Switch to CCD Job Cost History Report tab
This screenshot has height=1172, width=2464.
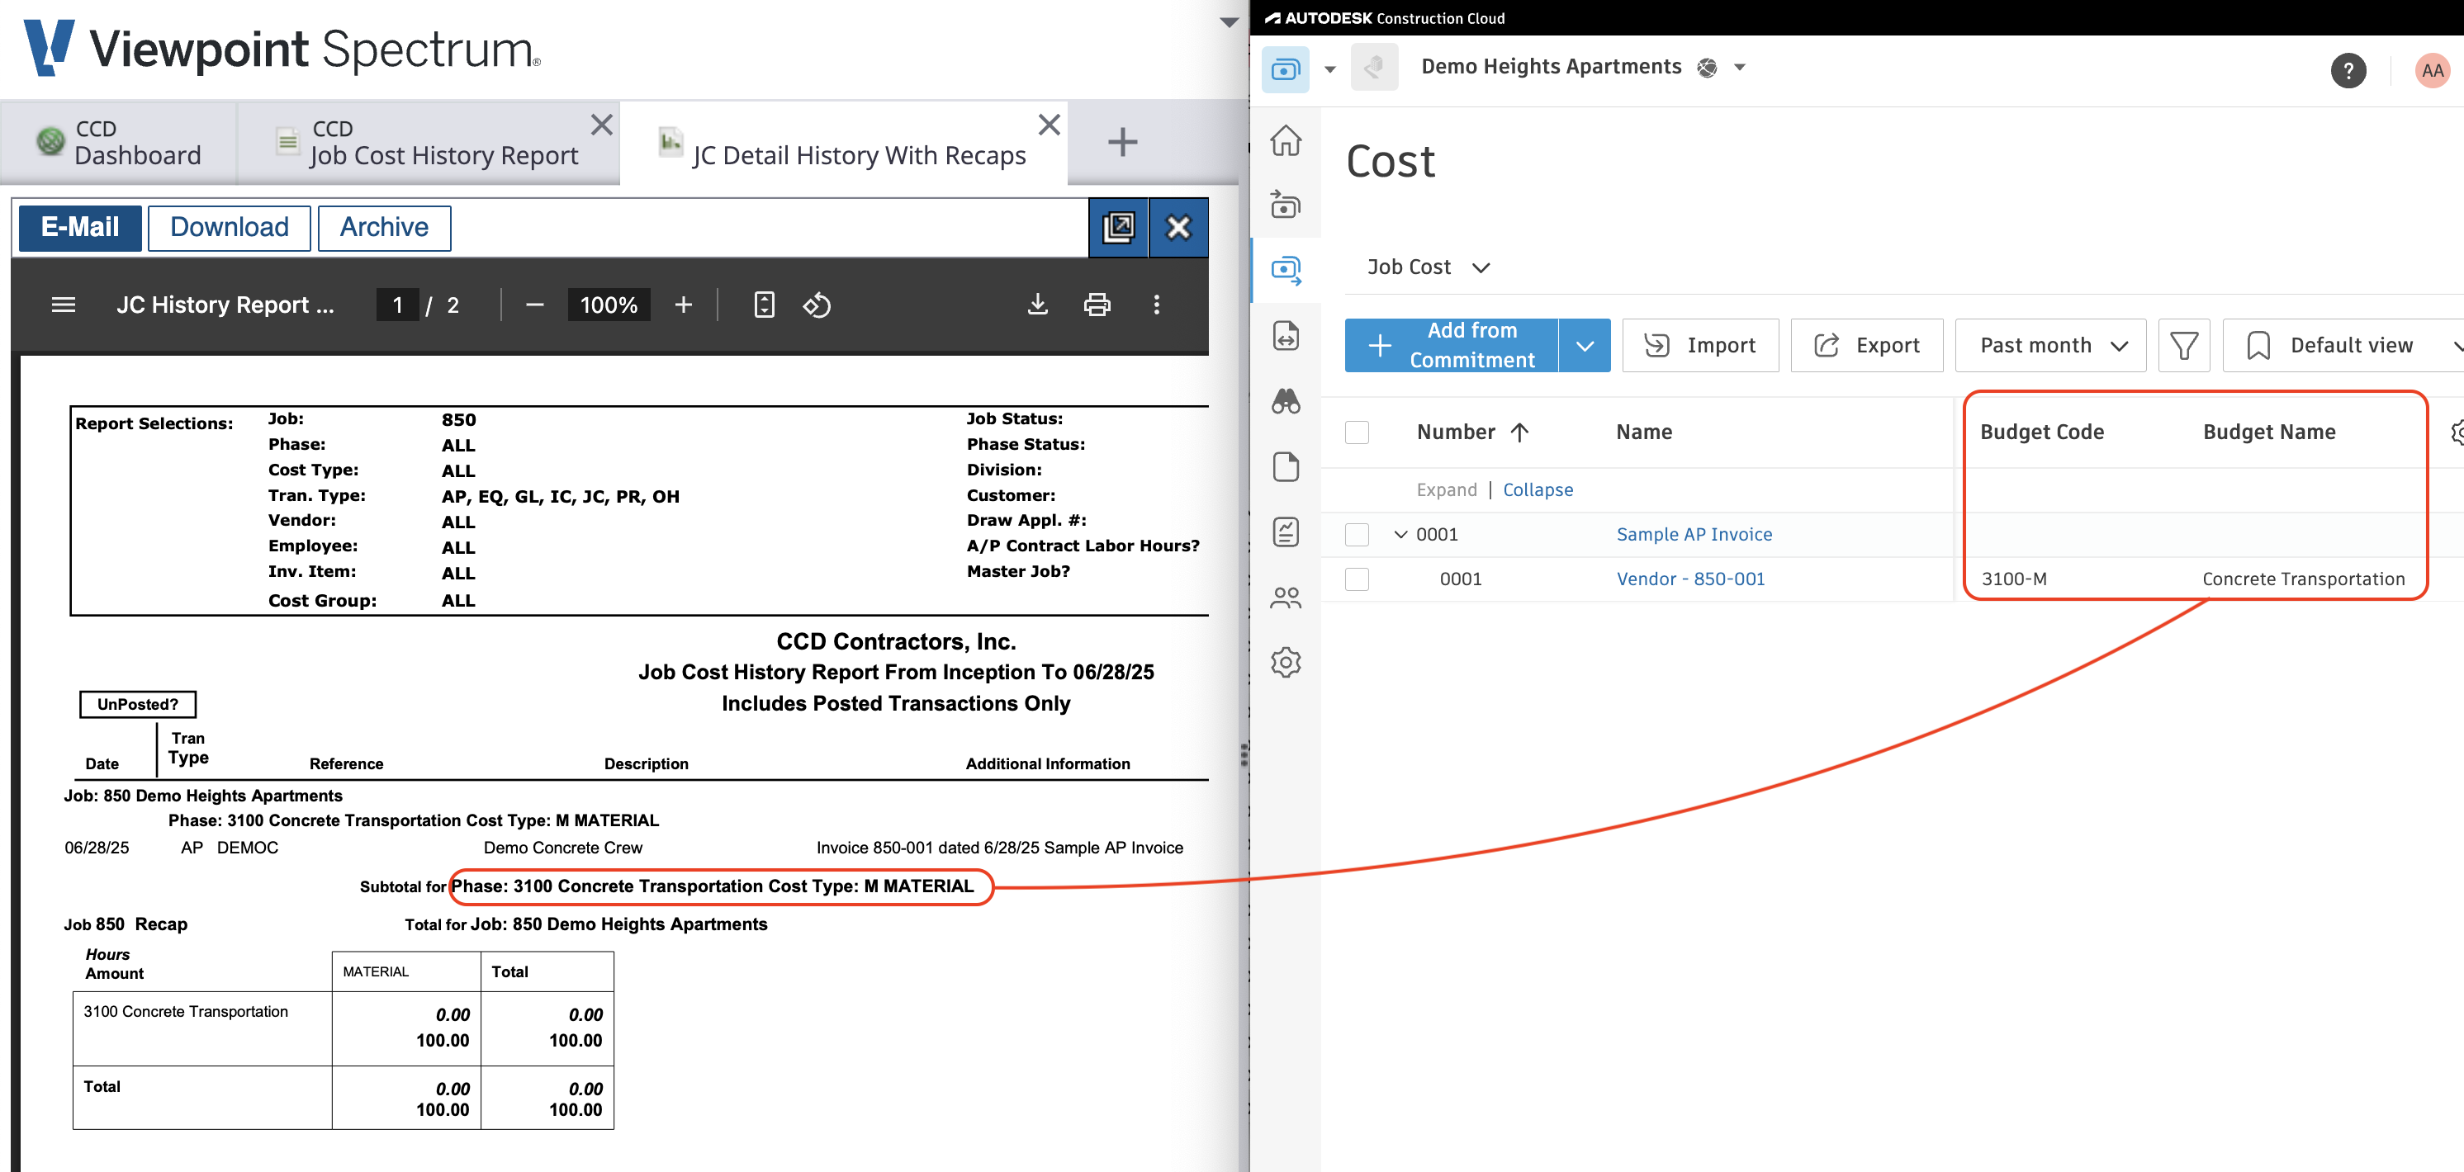[429, 143]
